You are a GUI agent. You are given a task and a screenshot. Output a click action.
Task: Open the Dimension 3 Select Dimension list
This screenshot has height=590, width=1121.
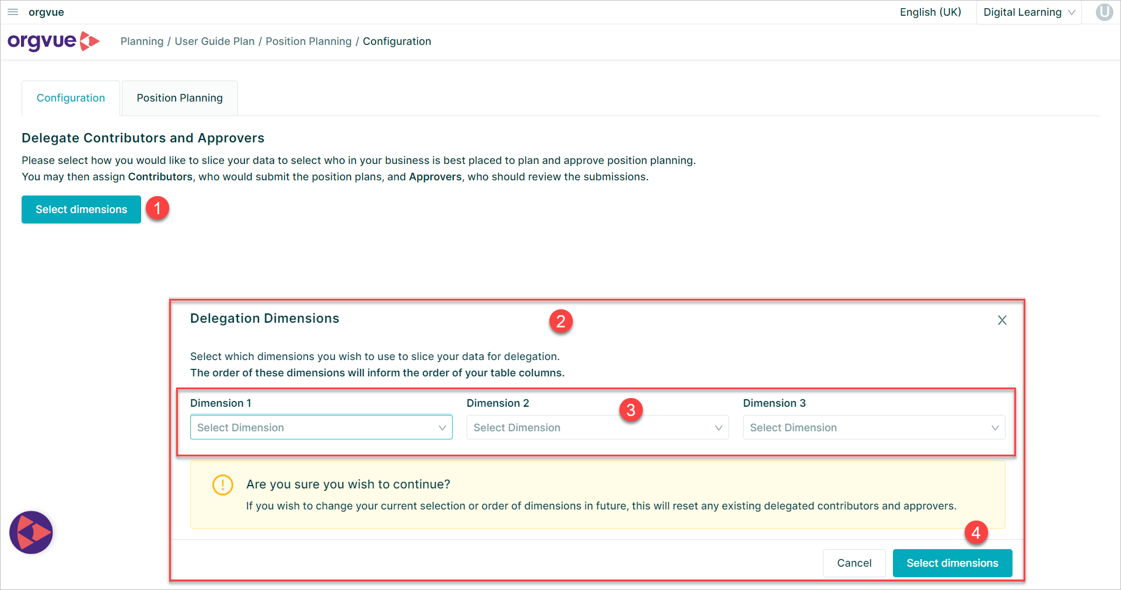click(x=873, y=427)
